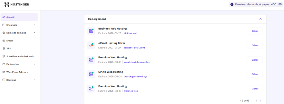Click the Facturation card icon
The height and width of the screenshot is (104, 284).
click(x=4, y=64)
